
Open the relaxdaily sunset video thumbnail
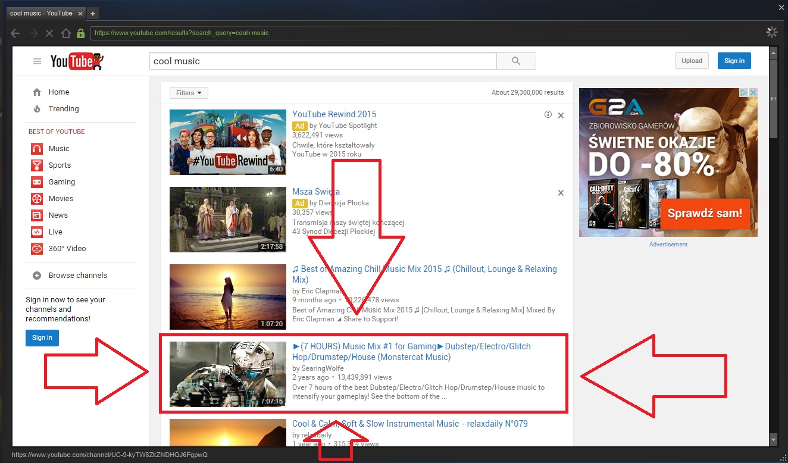coord(228,433)
